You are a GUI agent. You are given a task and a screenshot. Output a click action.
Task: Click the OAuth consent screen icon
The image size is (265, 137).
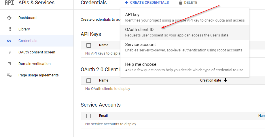pos(9,52)
